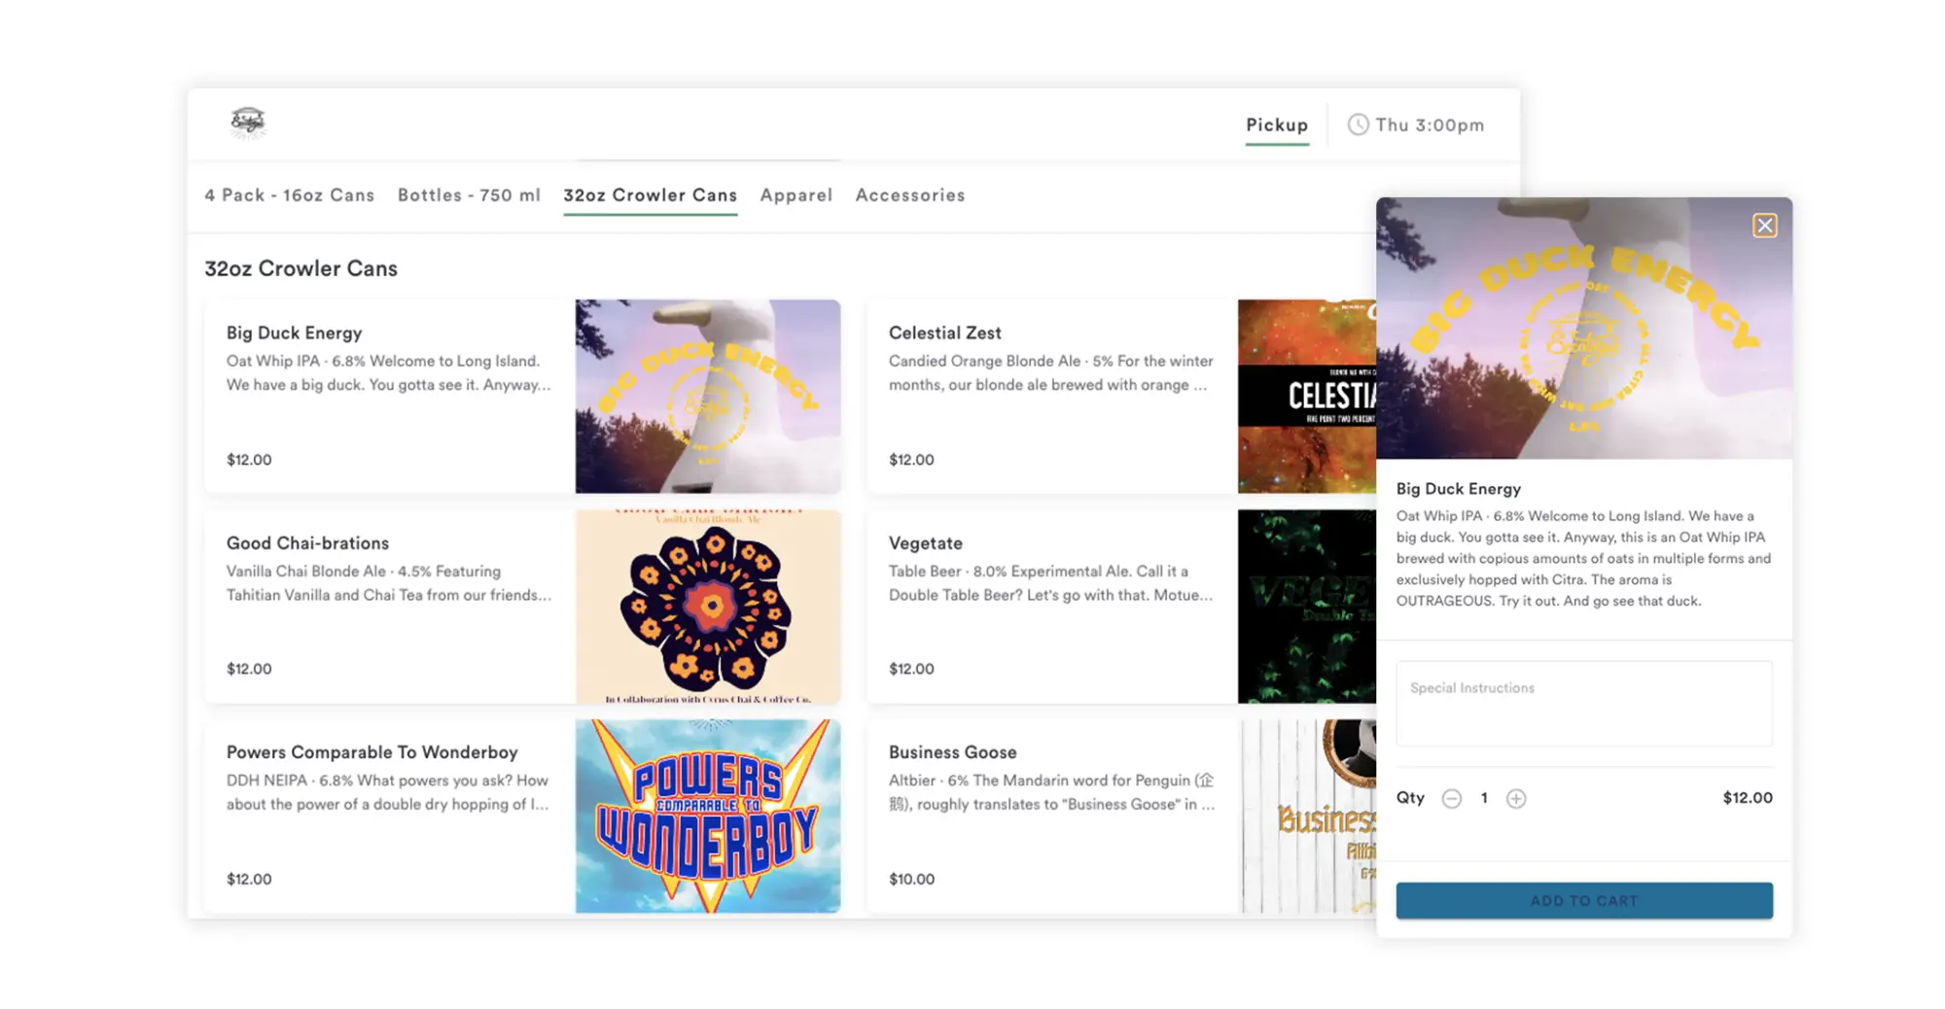This screenshot has height=1009, width=1945.
Task: Select the Business Goose Altbier card
Action: tap(1120, 816)
